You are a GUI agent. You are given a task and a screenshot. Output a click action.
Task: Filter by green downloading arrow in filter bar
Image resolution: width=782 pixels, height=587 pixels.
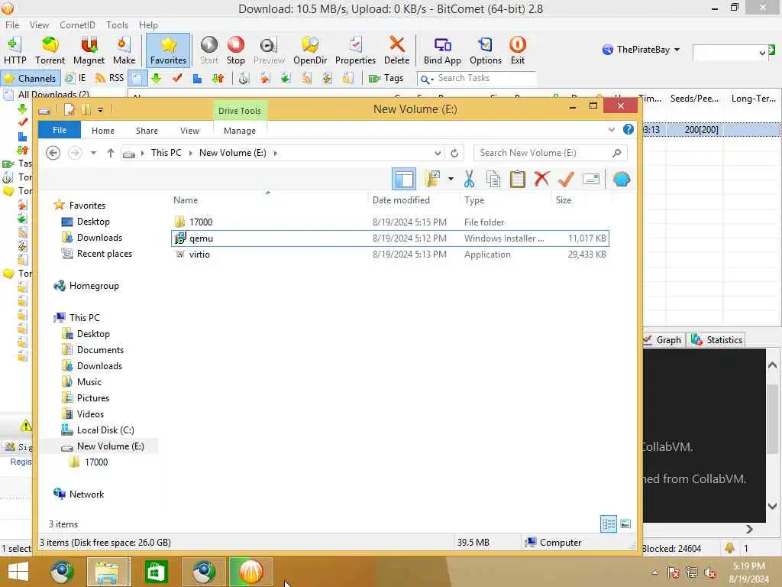157,79
